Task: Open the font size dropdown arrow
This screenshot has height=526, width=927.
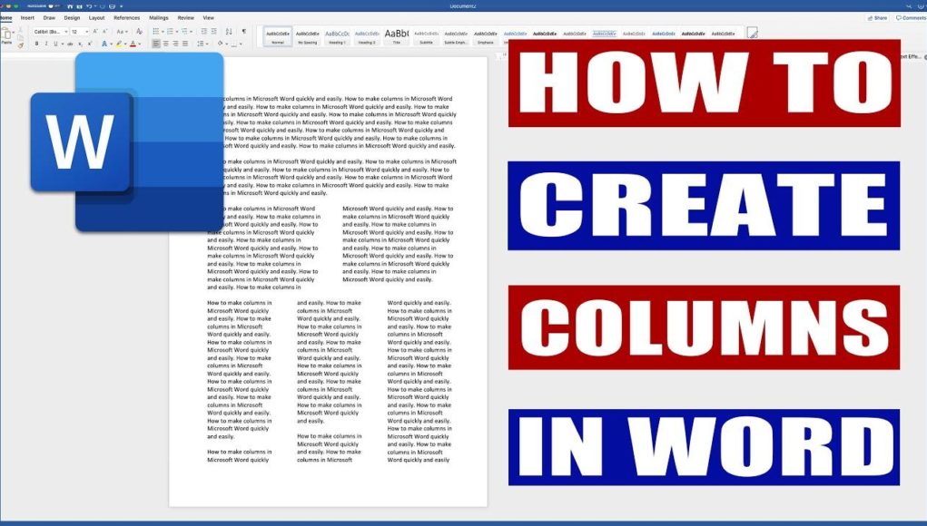Action: (x=87, y=32)
